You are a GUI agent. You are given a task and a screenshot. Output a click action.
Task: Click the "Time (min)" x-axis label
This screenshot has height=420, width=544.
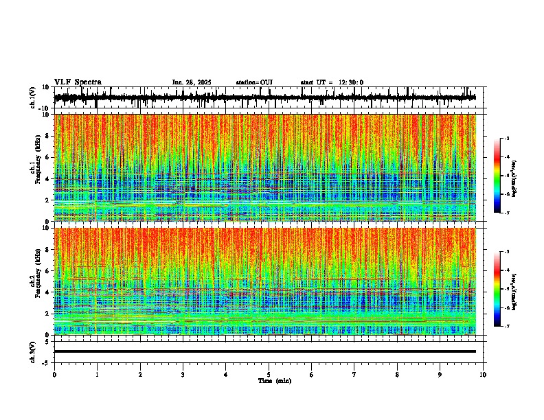pyautogui.click(x=275, y=381)
